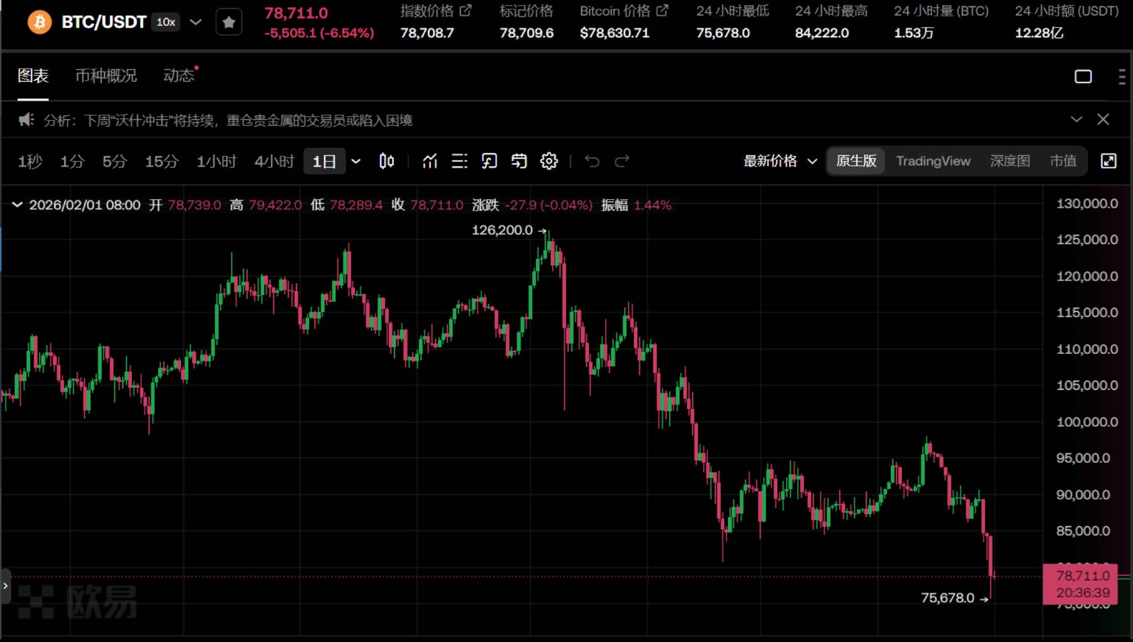
Task: Open the 动态 tab
Action: click(x=178, y=76)
